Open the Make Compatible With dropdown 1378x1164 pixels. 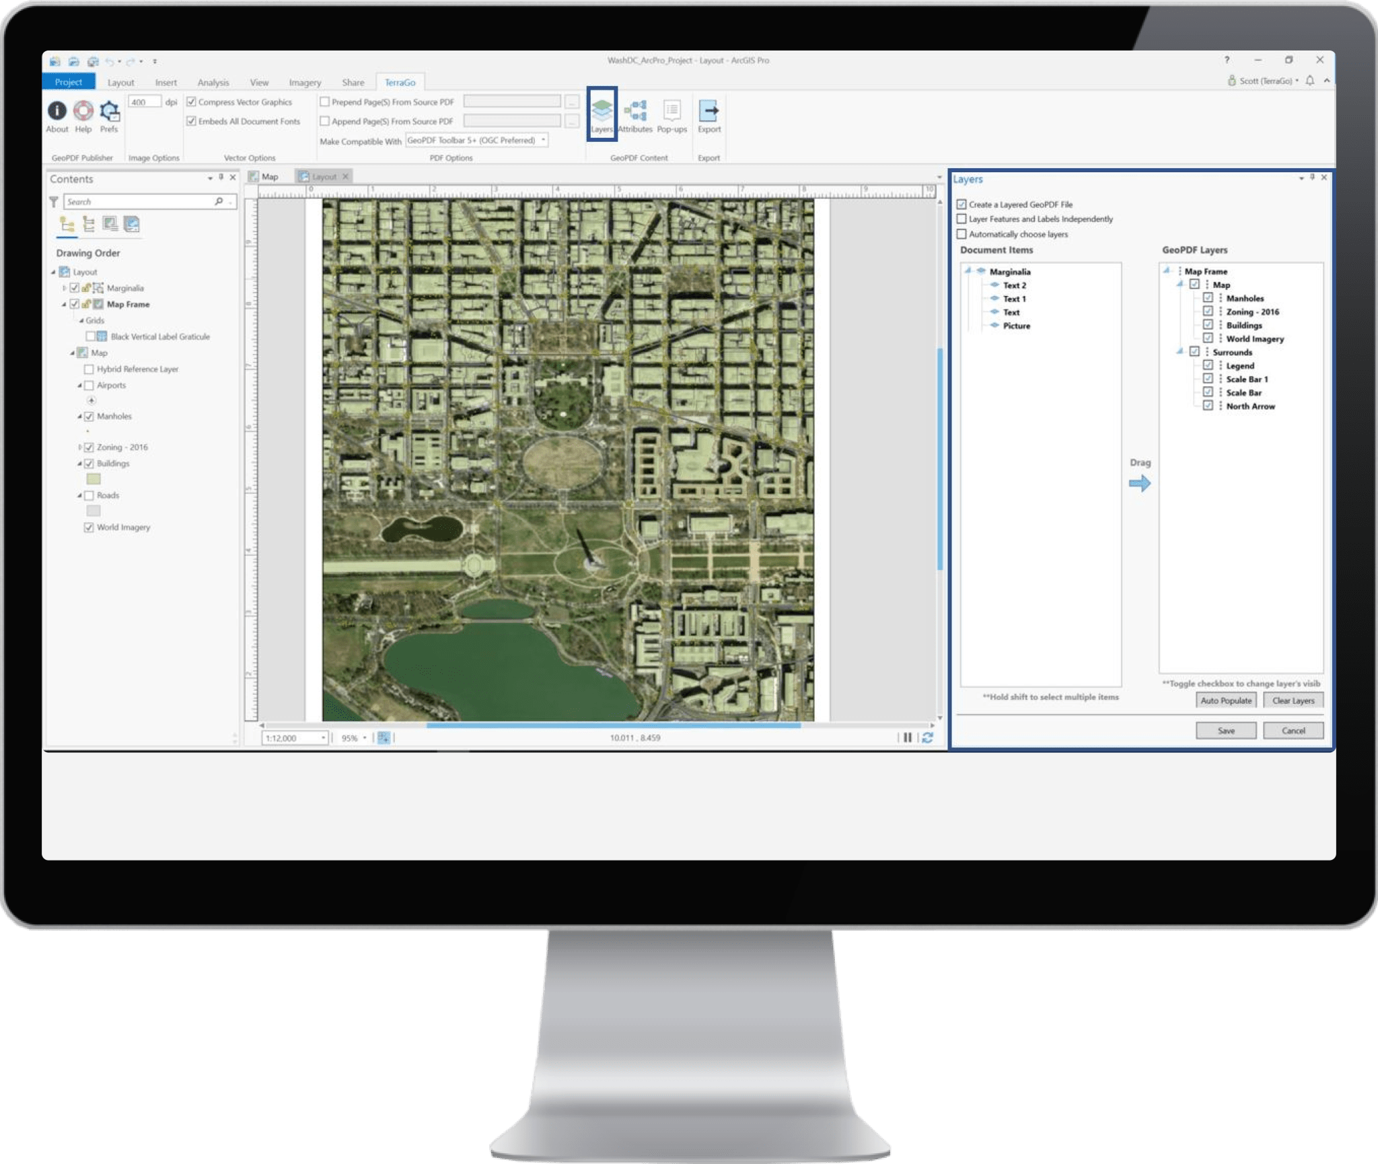(x=542, y=141)
